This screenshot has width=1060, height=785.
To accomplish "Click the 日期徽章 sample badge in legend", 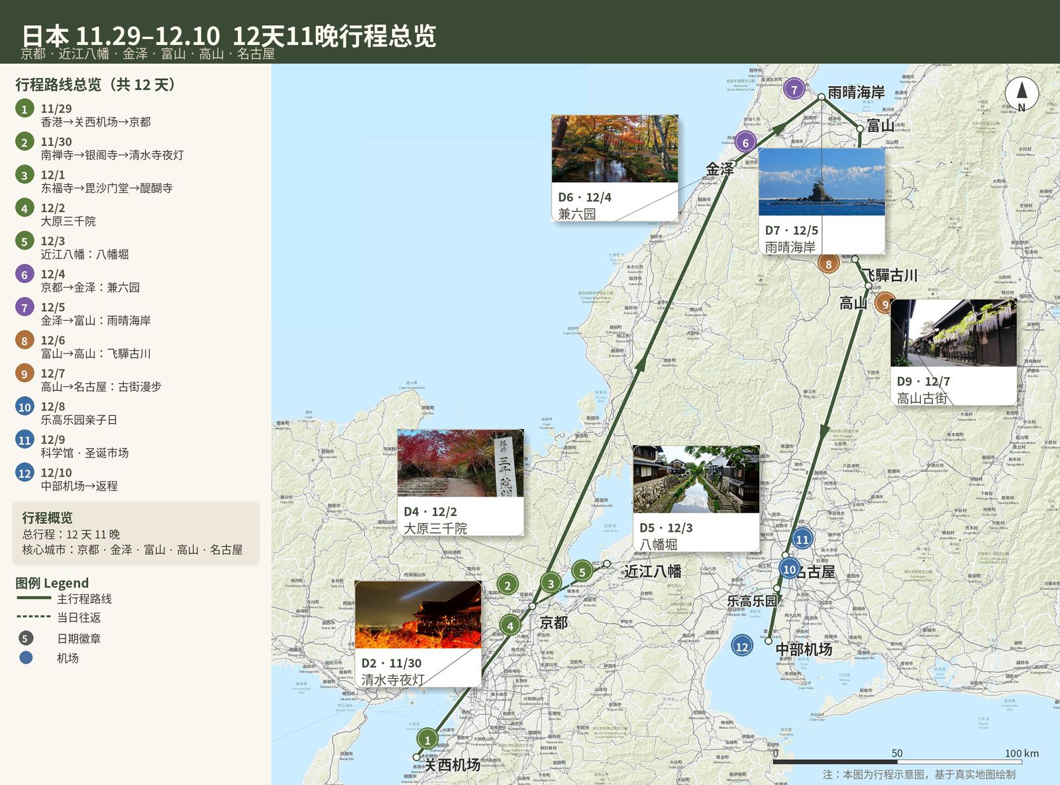I will click(25, 638).
